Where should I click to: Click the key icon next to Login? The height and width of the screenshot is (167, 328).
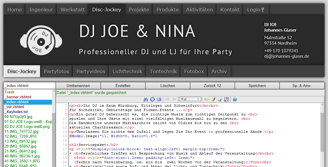coord(263,9)
